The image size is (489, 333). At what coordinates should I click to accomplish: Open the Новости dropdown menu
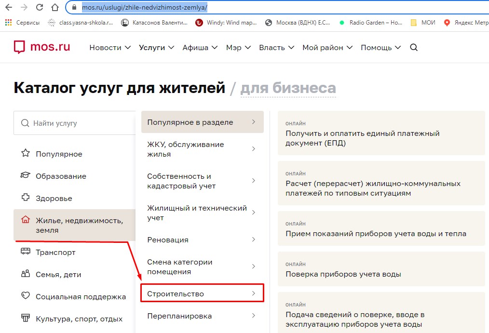point(110,47)
